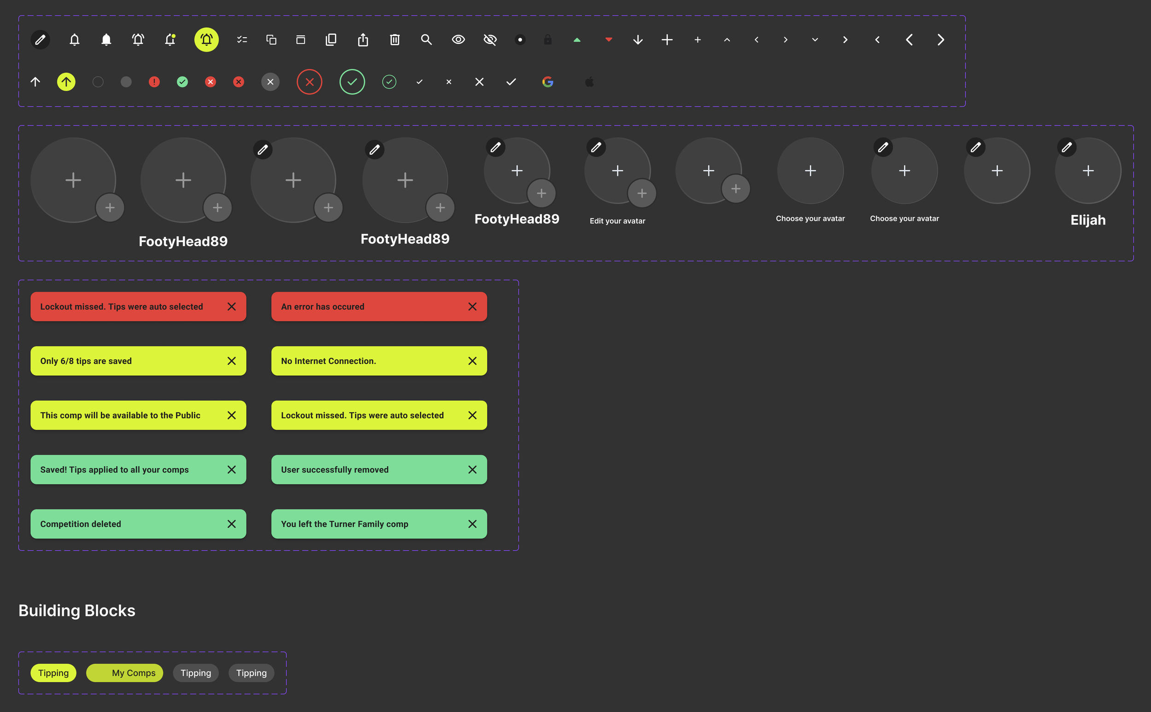
Task: Click the red downward triangle arrow
Action: point(609,40)
